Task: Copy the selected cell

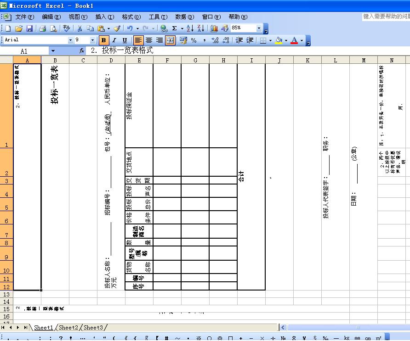Action: pos(90,28)
